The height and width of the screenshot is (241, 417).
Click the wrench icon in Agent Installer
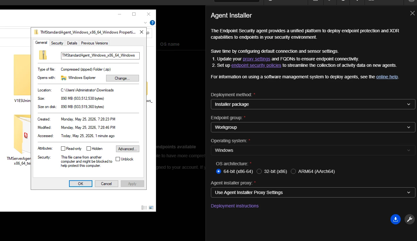[x=410, y=219]
